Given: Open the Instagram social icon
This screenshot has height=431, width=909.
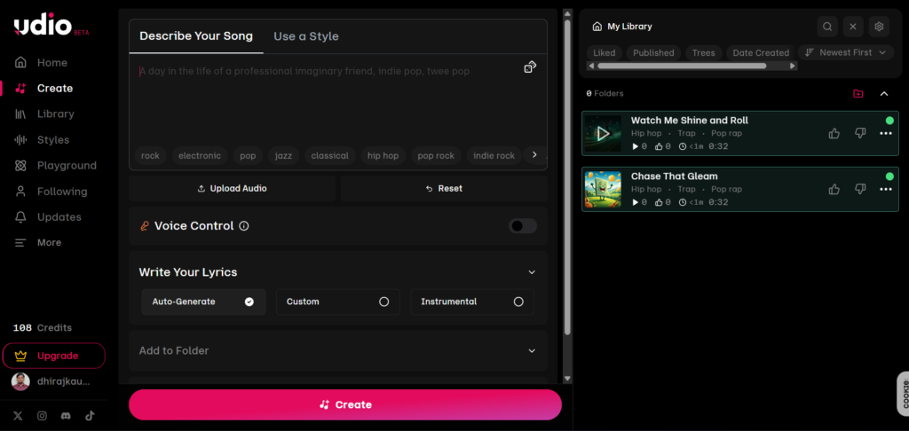Looking at the screenshot, I should [x=42, y=416].
